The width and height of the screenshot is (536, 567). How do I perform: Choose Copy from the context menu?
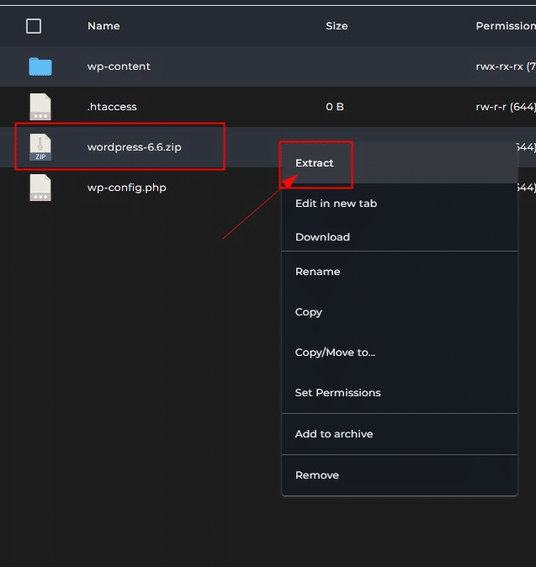point(400,312)
